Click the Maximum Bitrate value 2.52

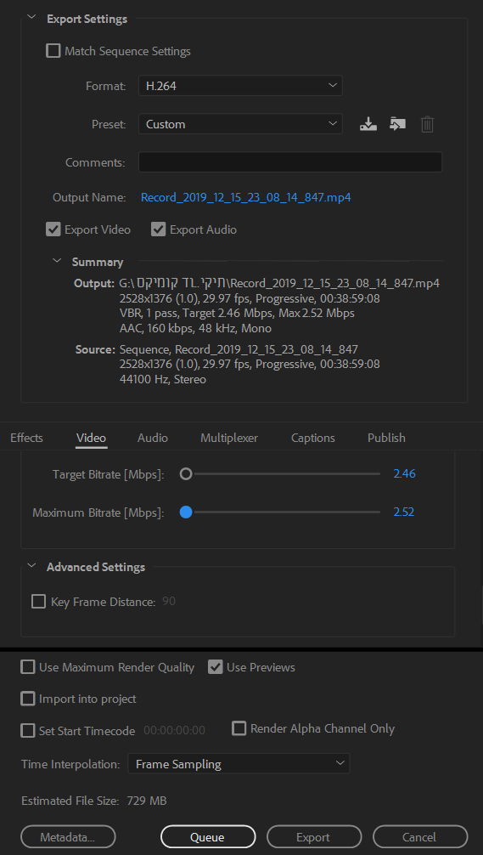tap(404, 512)
